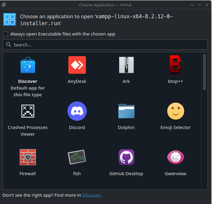Minimize the Choose Application window
The height and width of the screenshot is (204, 212).
point(192,5)
